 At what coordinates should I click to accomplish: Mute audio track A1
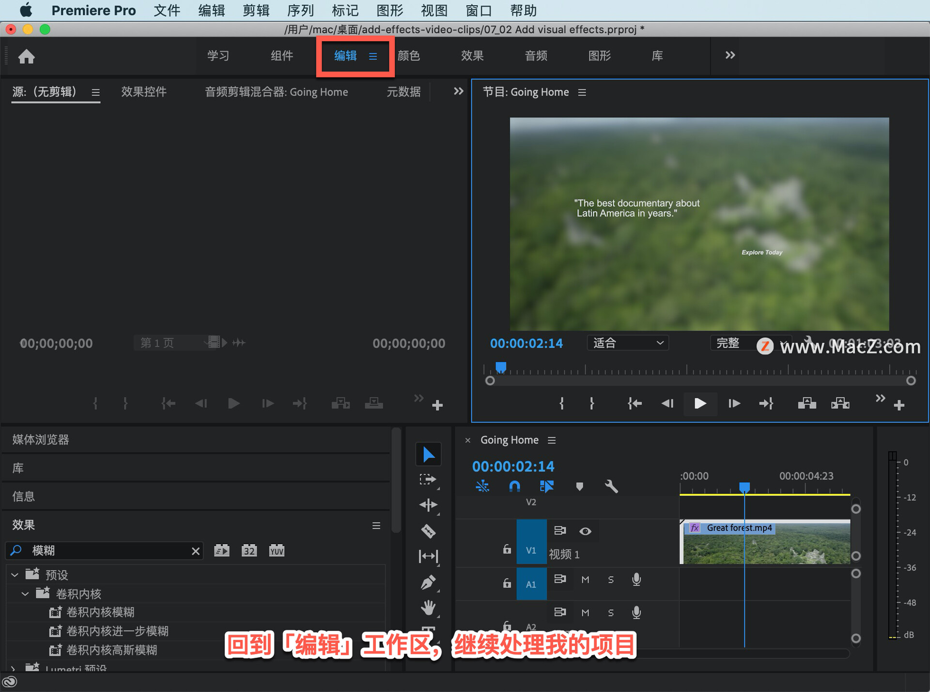point(585,580)
